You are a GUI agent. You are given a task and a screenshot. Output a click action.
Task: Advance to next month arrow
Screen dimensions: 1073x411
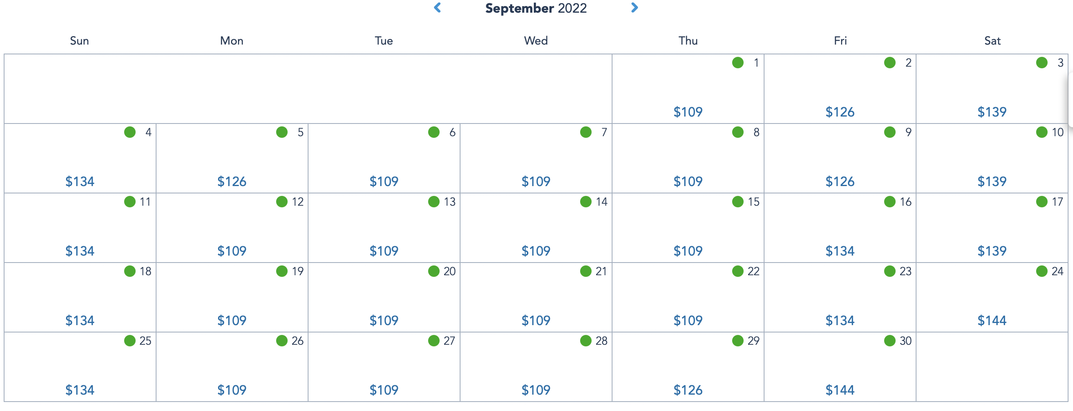634,8
